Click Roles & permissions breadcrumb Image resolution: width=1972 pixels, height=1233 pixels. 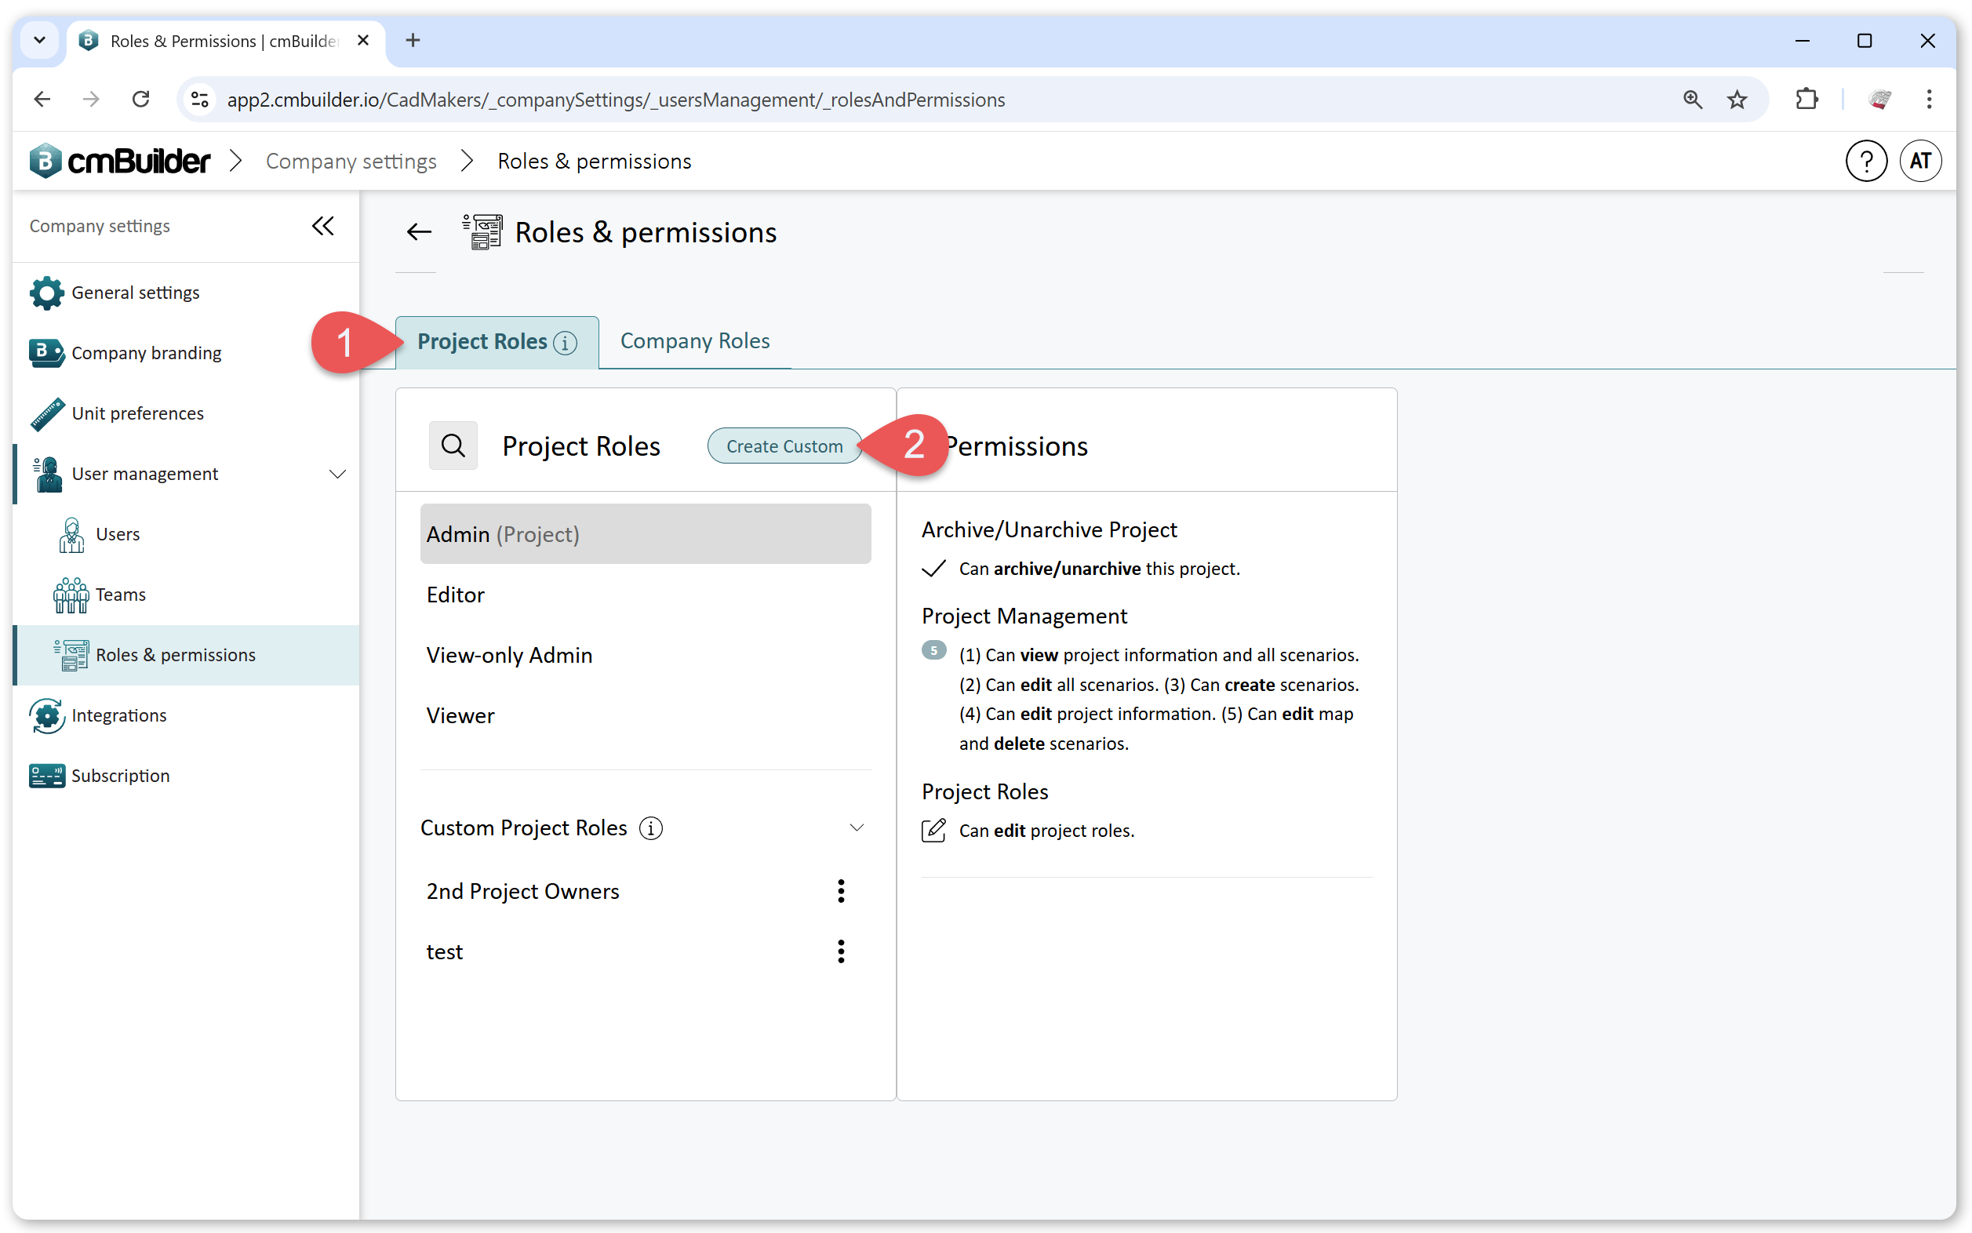594,161
